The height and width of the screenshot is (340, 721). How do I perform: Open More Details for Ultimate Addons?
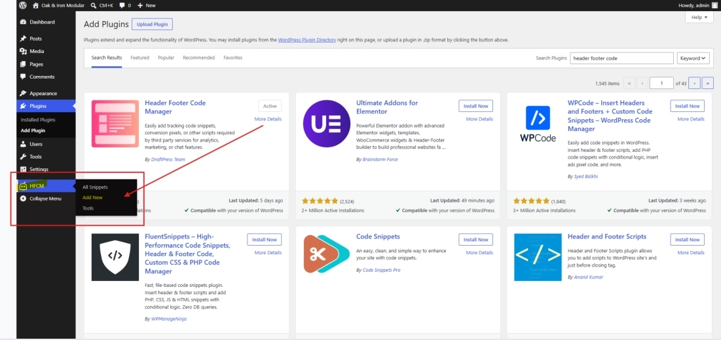click(479, 119)
